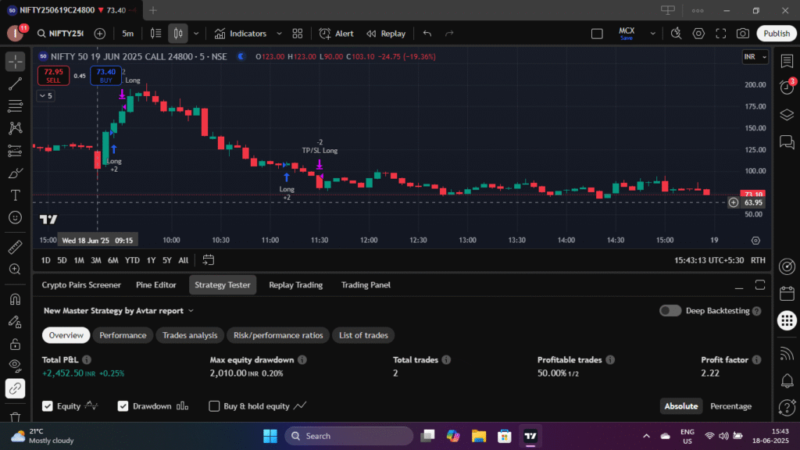Uncheck the Drawdown checkbox
Viewport: 800px width, 450px height.
(123, 406)
